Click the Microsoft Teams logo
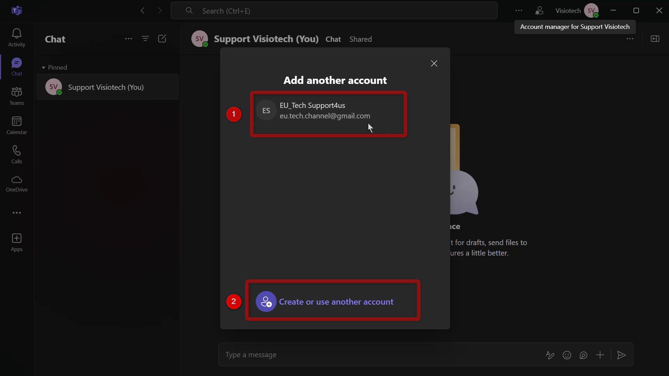Screen dimensions: 669x376 point(17,11)
